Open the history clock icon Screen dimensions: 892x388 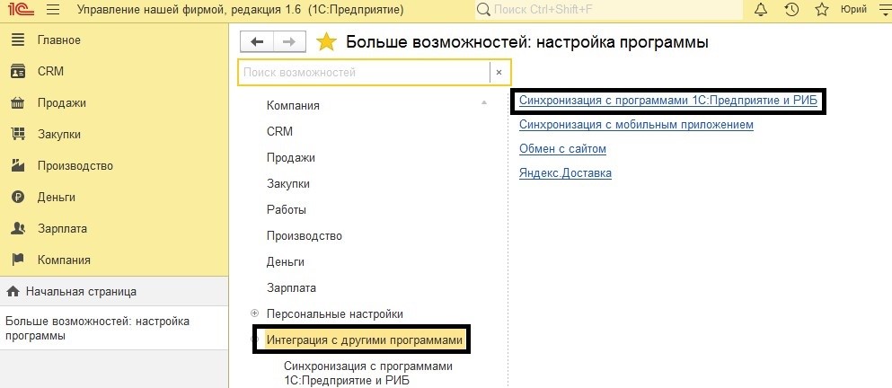pos(791,10)
